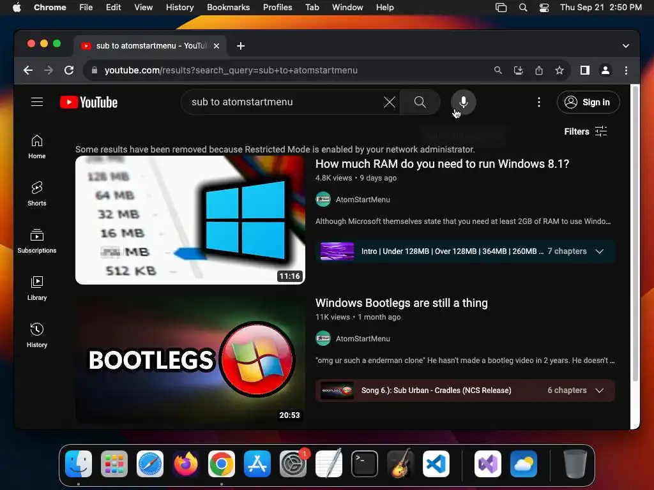
Task: Open Shorts in the sidebar
Action: point(36,194)
